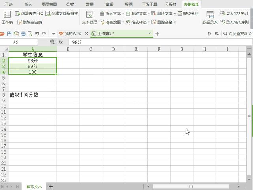
Task: Expand the 删除文本 dropdown
Action: coord(175,13)
